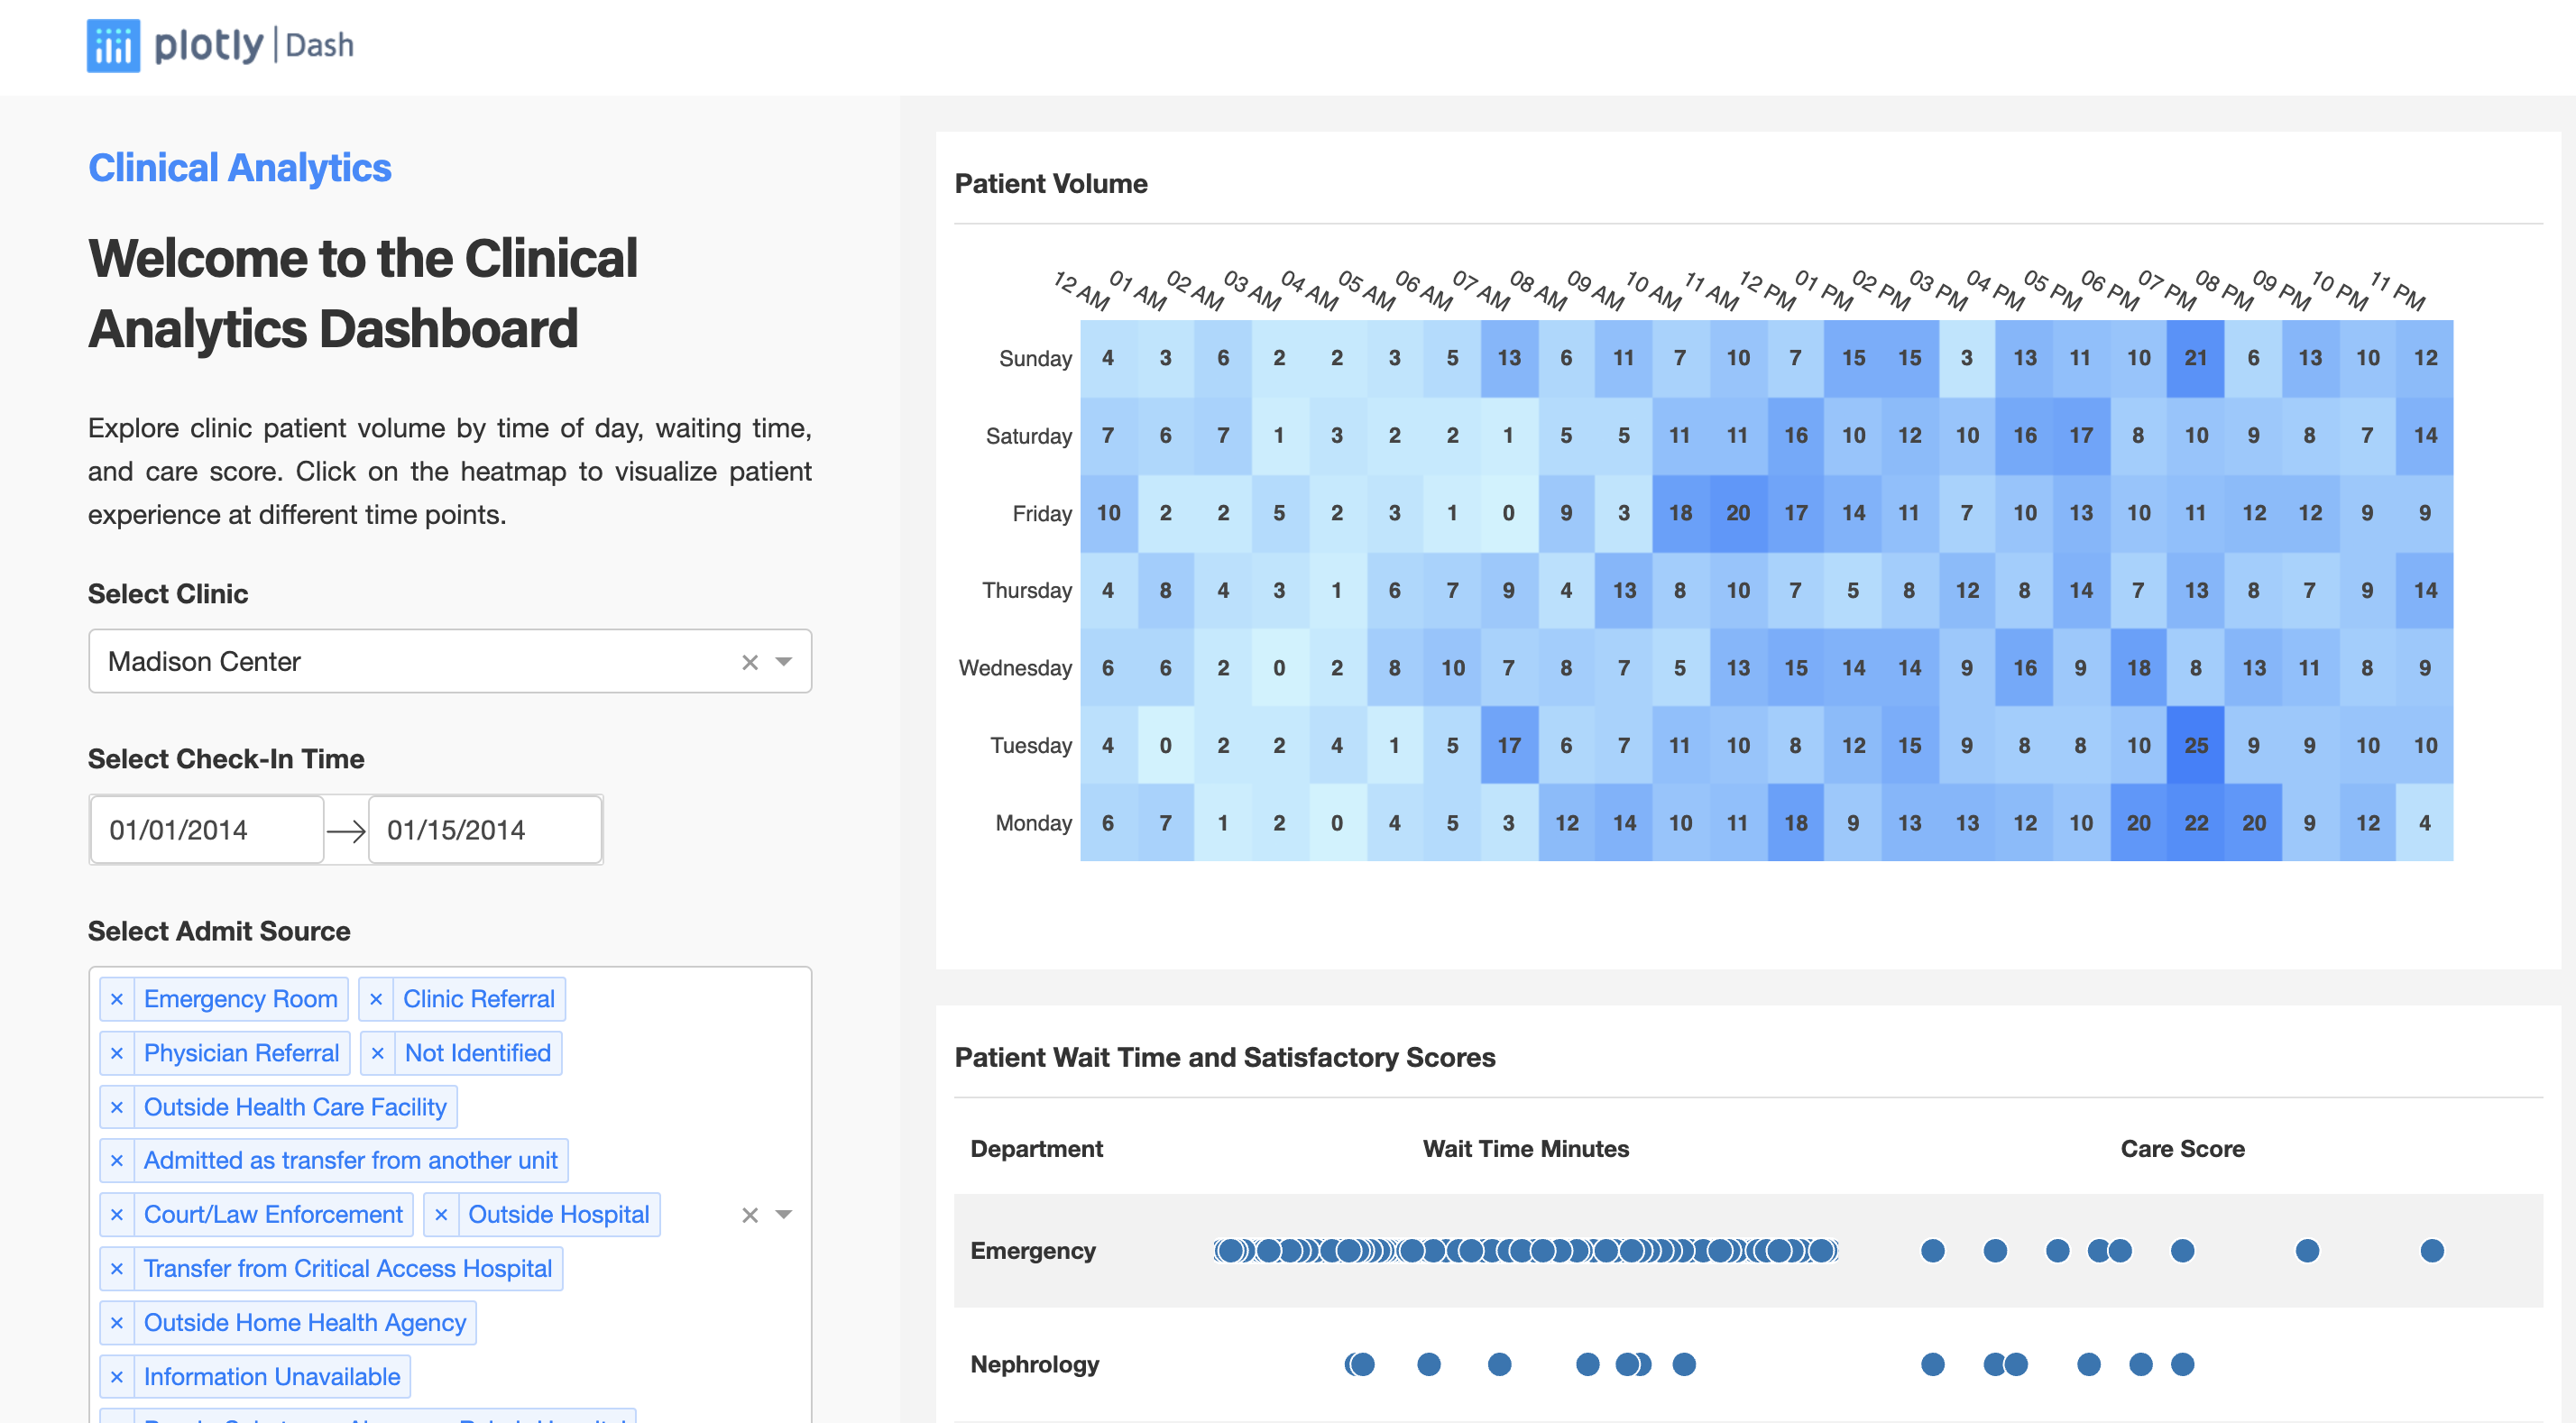Open the Select Clinic dropdown caret
The height and width of the screenshot is (1423, 2576).
click(783, 661)
